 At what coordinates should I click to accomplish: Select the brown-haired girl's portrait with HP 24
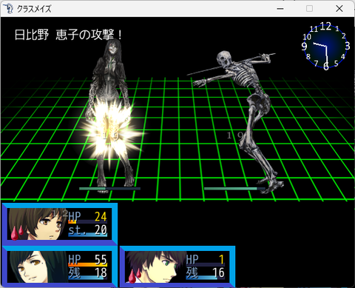37,224
